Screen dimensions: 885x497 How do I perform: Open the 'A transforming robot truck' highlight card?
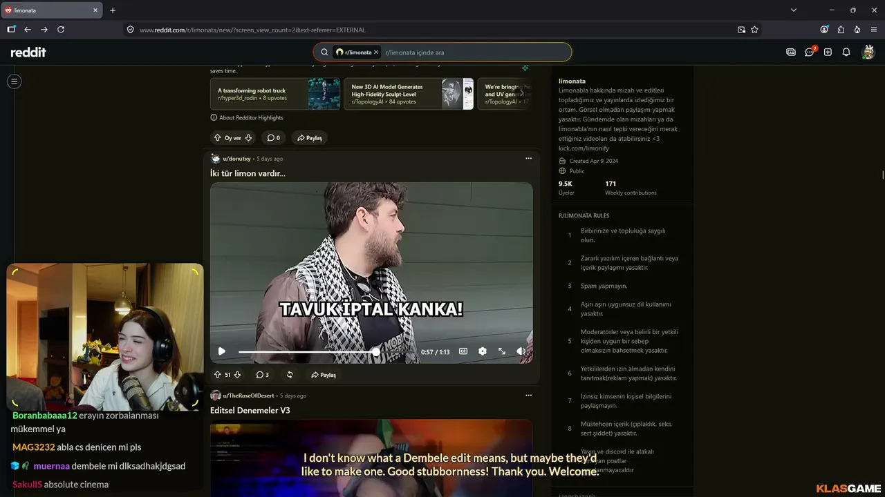click(275, 94)
